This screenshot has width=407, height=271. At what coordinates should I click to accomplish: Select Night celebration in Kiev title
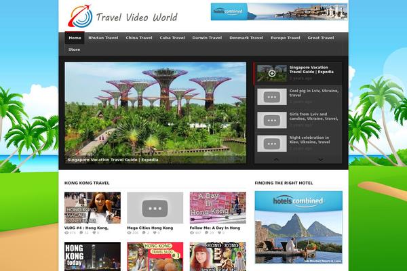(x=310, y=140)
